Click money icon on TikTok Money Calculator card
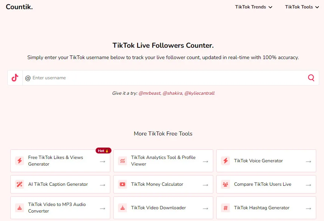The height and width of the screenshot is (221, 324). tap(122, 184)
